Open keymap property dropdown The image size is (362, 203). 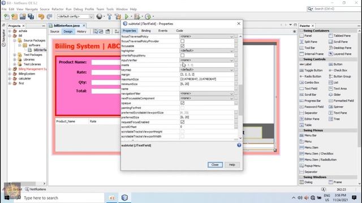point(206,69)
